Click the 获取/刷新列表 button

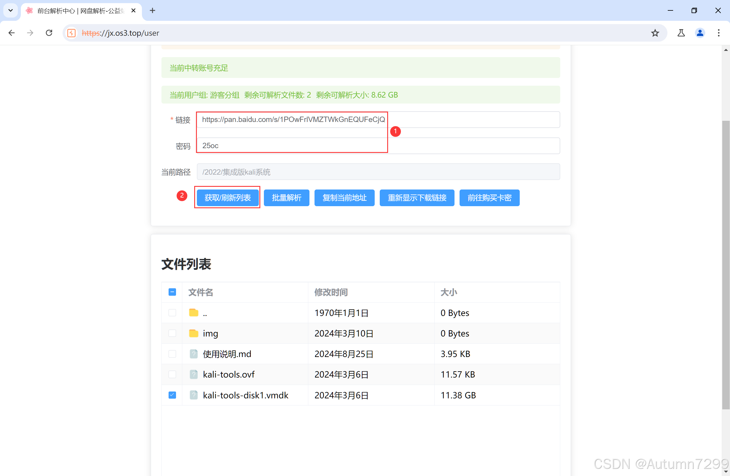point(227,198)
